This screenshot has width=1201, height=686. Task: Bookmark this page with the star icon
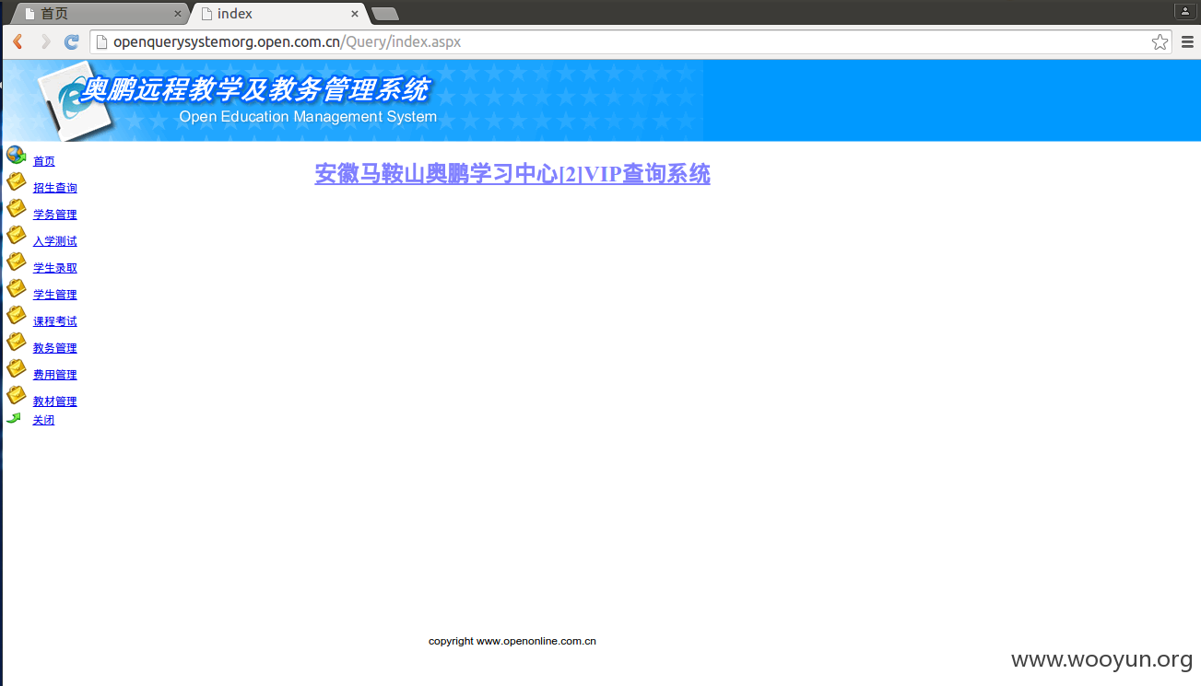pyautogui.click(x=1160, y=41)
